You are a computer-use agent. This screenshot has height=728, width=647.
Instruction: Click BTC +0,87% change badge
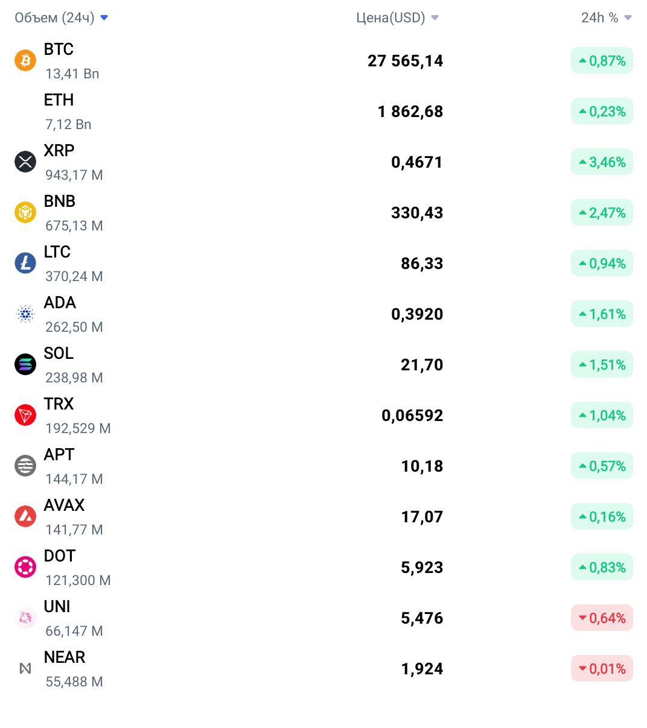[x=602, y=60]
